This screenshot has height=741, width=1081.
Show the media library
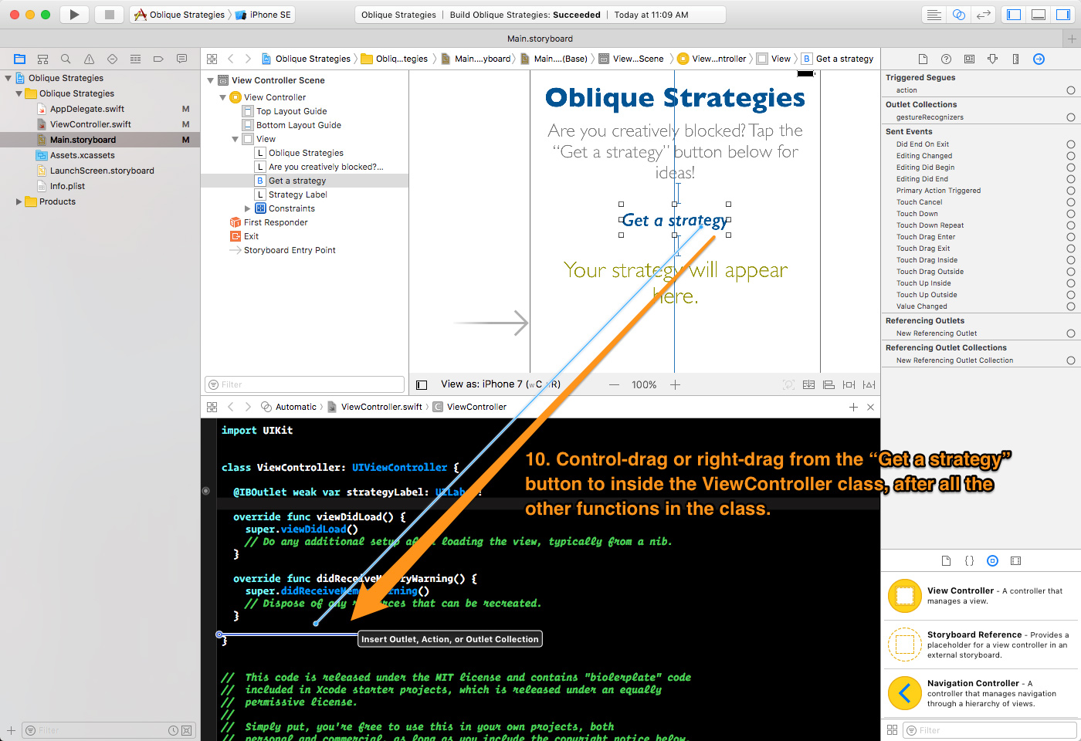[x=1015, y=561]
